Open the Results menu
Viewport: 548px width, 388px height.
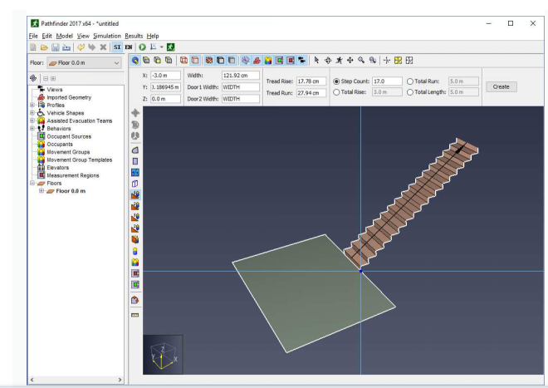[135, 36]
